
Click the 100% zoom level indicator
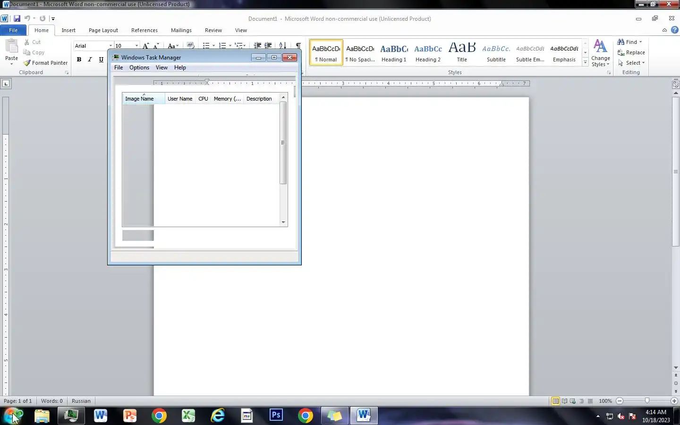pyautogui.click(x=605, y=401)
